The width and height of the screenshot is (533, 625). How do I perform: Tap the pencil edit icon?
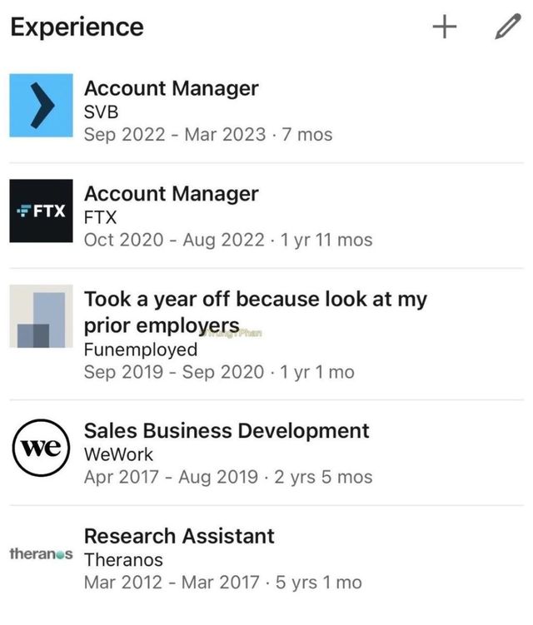[506, 27]
